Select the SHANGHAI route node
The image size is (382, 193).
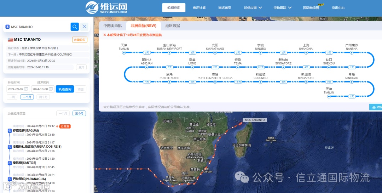pos(306,53)
